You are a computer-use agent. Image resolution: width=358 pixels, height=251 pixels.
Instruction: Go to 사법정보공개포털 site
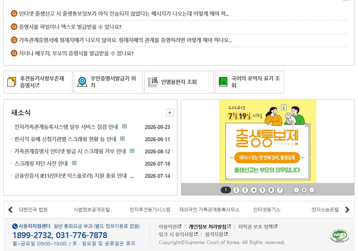click(92, 210)
